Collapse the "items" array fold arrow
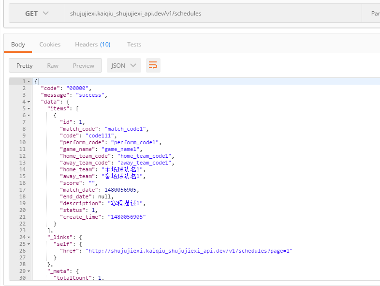 [x=29, y=109]
